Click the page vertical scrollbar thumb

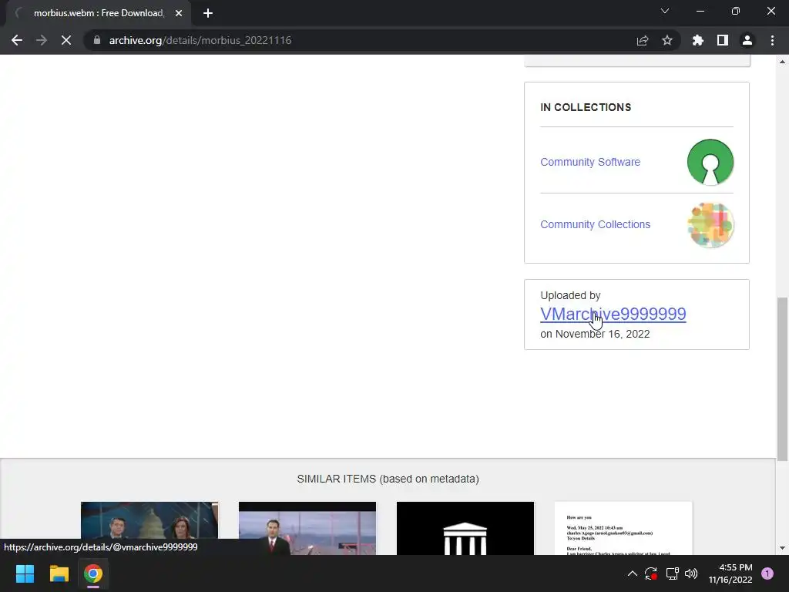(x=782, y=378)
